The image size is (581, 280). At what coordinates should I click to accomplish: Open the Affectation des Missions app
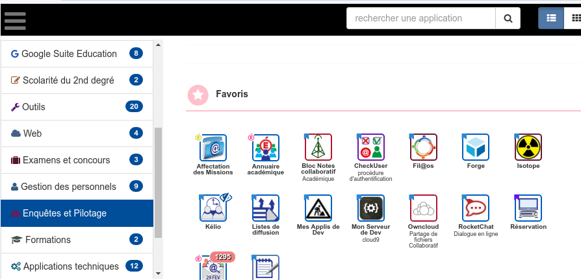click(x=213, y=148)
